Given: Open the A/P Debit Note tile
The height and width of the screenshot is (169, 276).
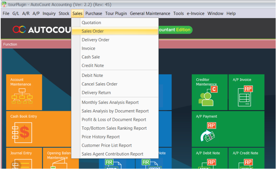Looking at the screenshot, I should click(210, 158).
